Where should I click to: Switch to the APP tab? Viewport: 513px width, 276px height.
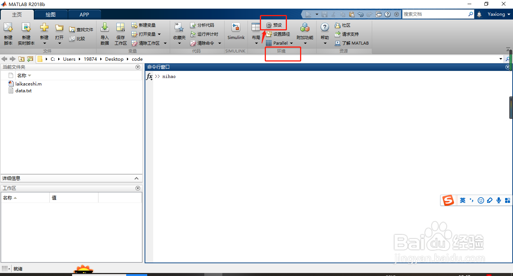point(84,15)
